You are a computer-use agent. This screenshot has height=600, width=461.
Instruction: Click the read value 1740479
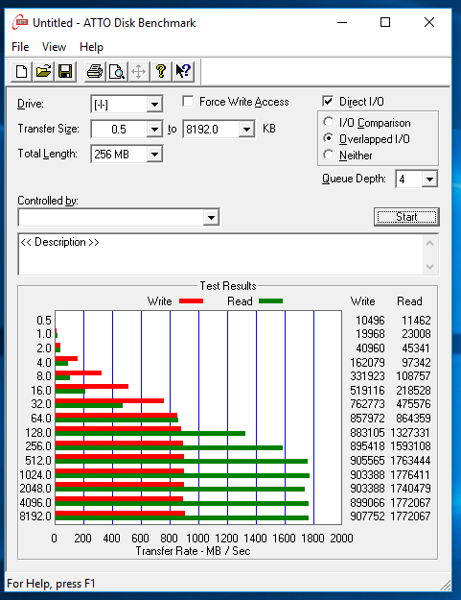410,489
